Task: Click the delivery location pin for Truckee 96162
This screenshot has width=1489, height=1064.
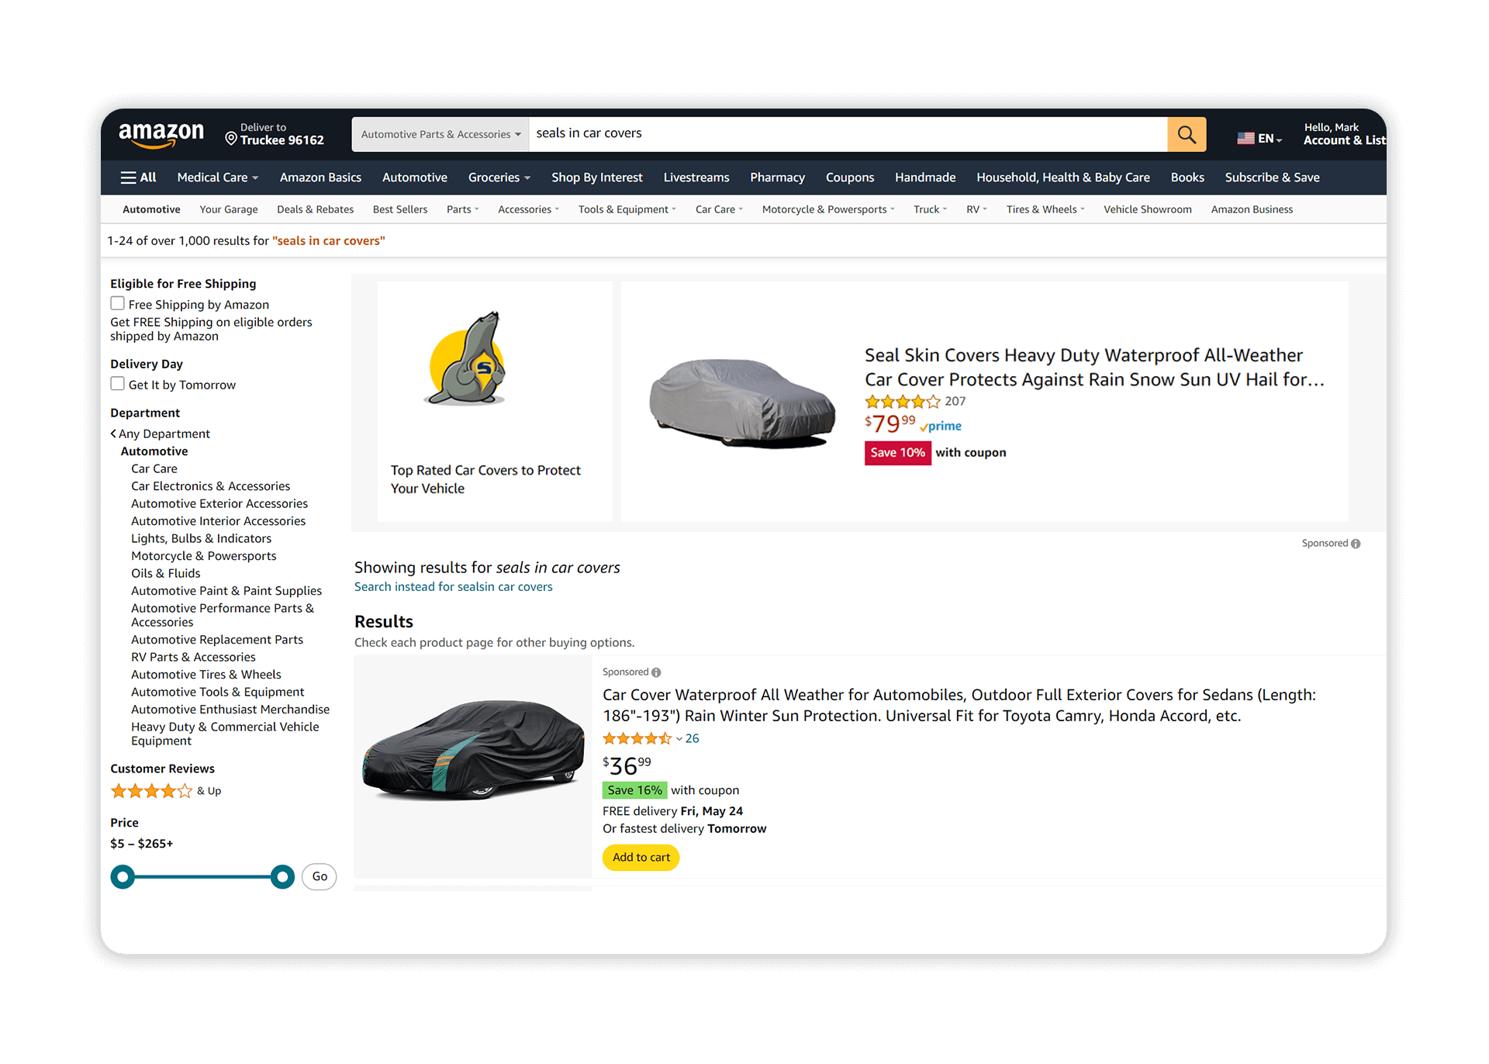Action: [231, 138]
